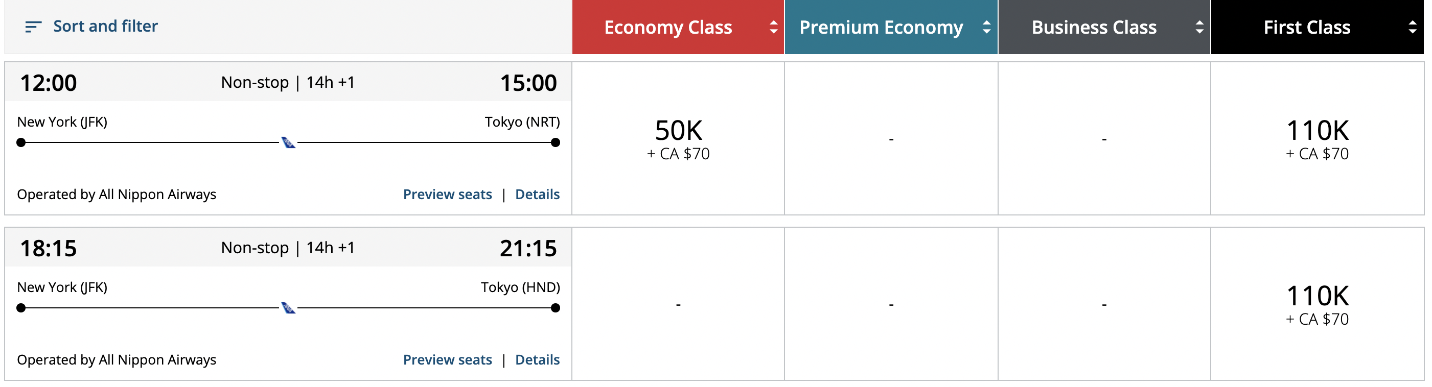1432x387 pixels.
Task: Choose 110K First Class fare to HND
Action: click(1317, 304)
